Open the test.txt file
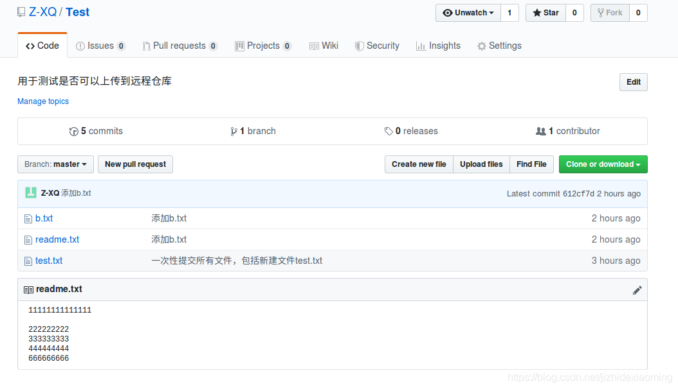This screenshot has width=678, height=389. coord(49,261)
